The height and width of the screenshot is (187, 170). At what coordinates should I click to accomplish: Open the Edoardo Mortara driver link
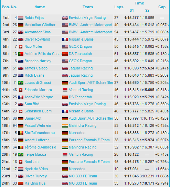[x=38, y=90]
